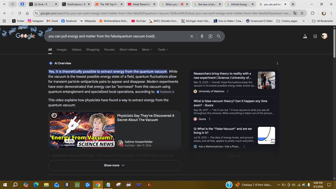Screen dimensions: 336x189
Task: Open Search Labs flask icon
Action: (x=305, y=36)
